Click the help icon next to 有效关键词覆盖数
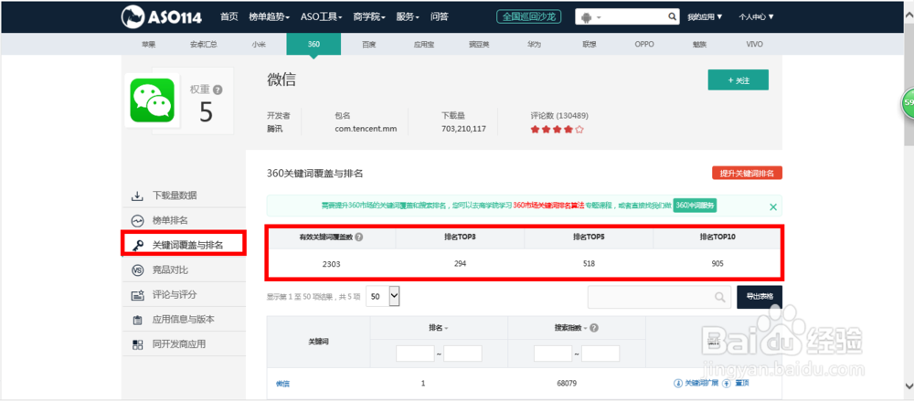 click(x=359, y=237)
